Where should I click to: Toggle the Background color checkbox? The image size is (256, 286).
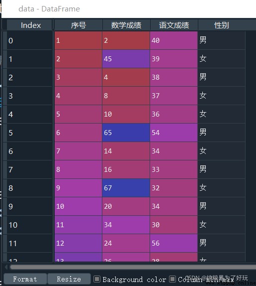[x=97, y=279]
